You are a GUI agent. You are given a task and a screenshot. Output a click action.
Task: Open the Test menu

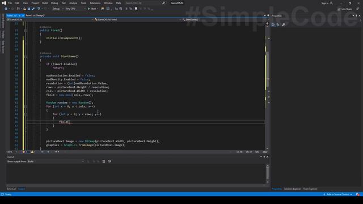tap(64, 3)
